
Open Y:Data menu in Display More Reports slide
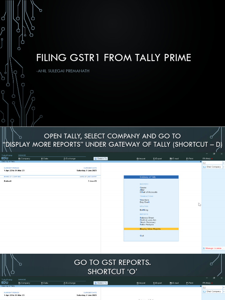click(45, 158)
